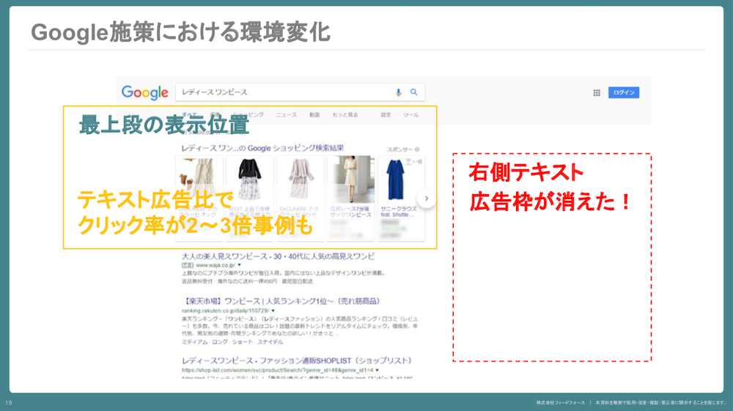Open the Google apps grid icon
Viewport: 733px width, 411px height.
point(597,92)
